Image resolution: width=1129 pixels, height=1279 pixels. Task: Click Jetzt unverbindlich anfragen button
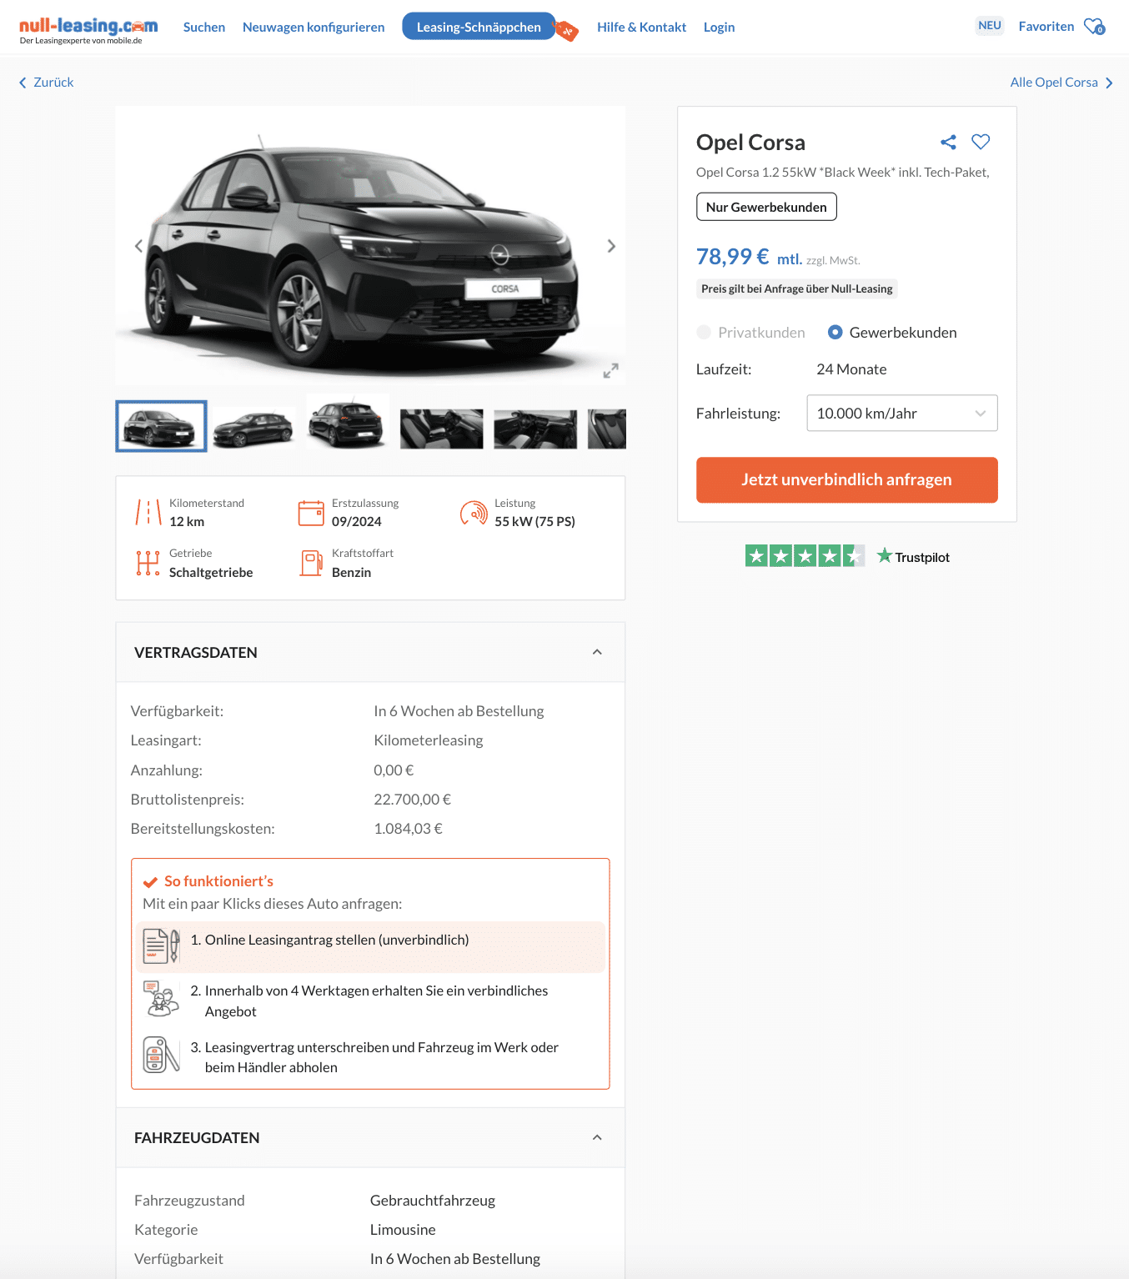tap(847, 480)
